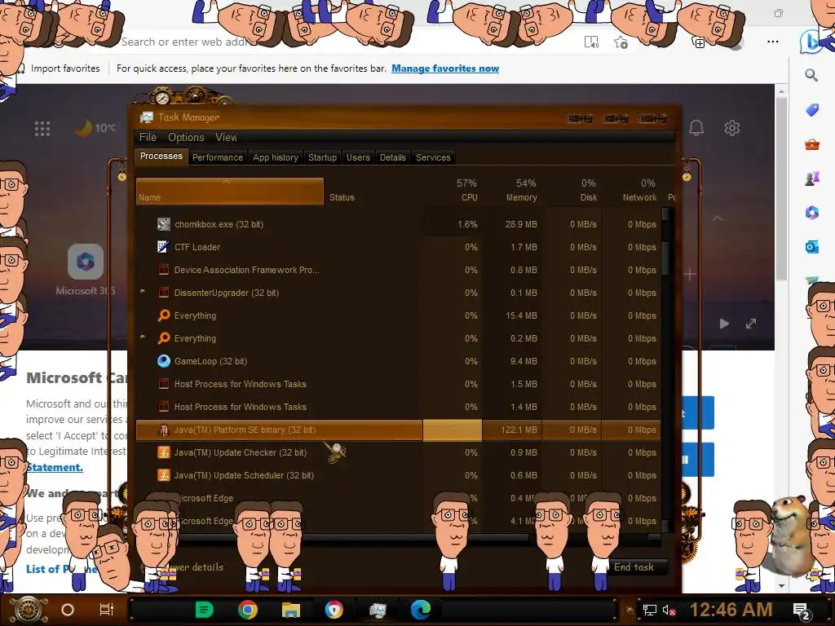
Task: Switch to the Users tab
Action: [358, 157]
